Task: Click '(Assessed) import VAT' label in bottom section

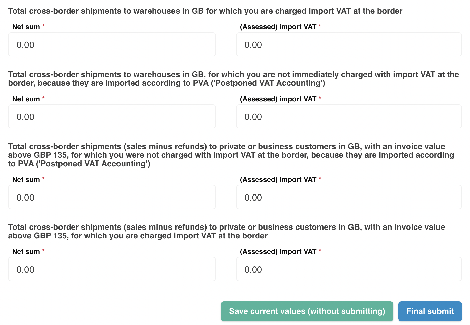Action: pyautogui.click(x=278, y=251)
